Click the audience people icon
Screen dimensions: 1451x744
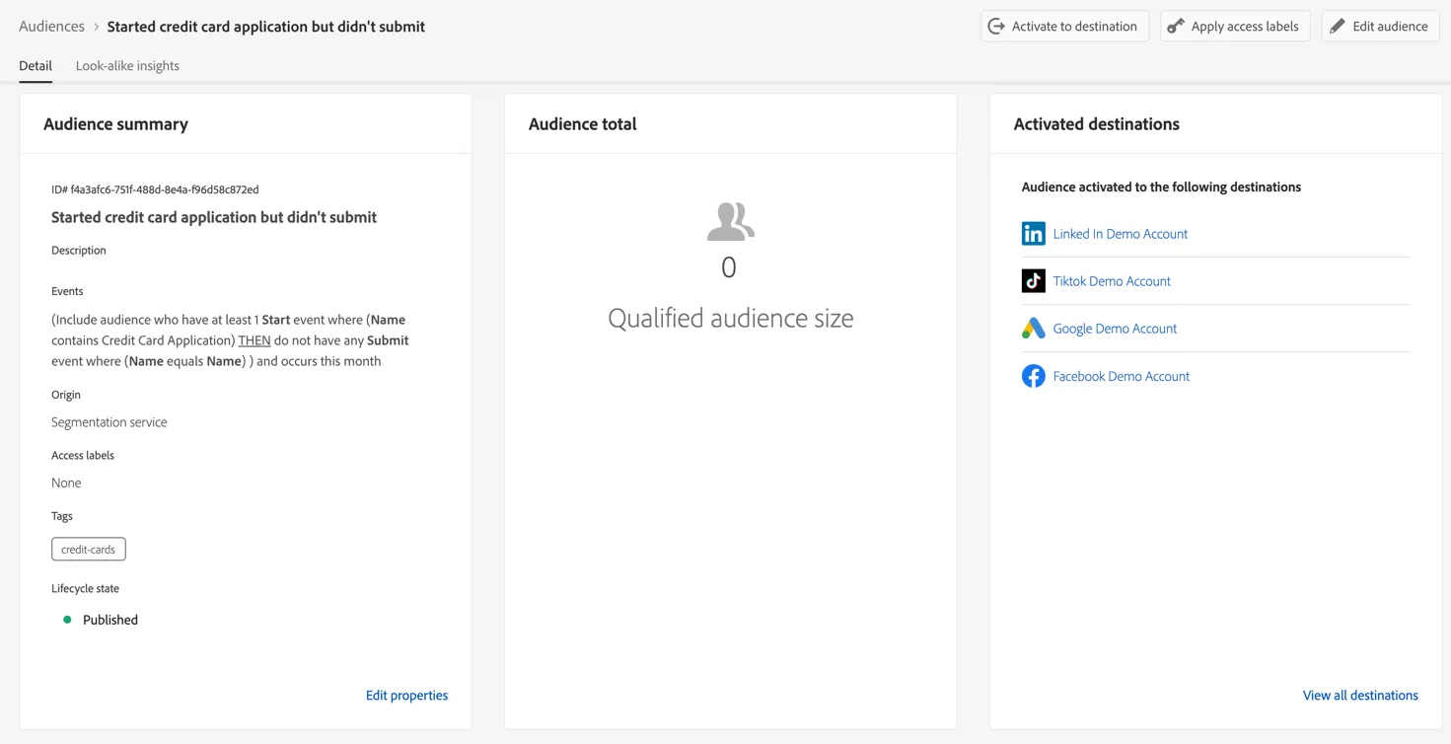pyautogui.click(x=730, y=222)
